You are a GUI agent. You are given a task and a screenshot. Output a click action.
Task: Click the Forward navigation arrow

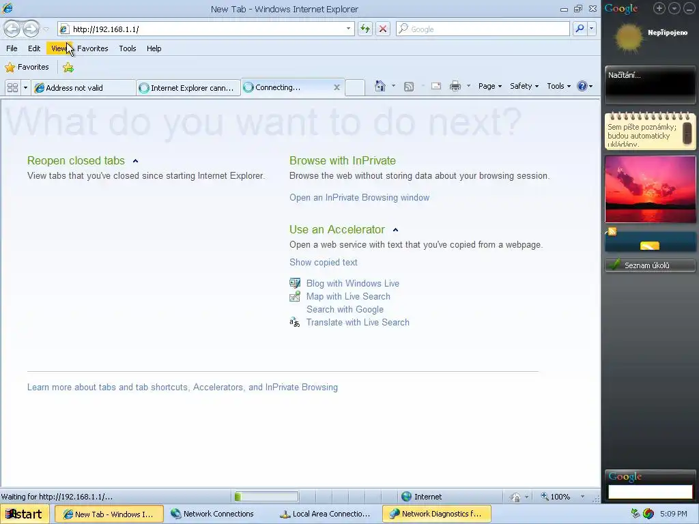[x=31, y=29]
